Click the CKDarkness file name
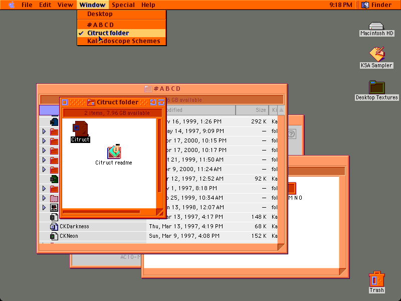Viewport: 401px width, 301px height. point(74,227)
